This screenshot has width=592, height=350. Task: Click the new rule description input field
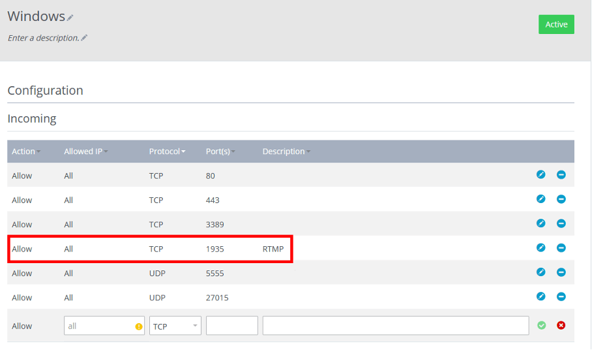point(396,325)
